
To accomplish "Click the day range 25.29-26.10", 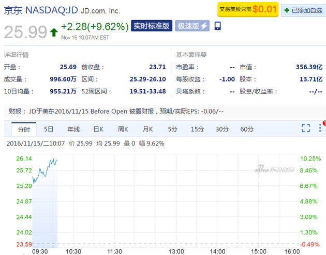I will pos(147,79).
